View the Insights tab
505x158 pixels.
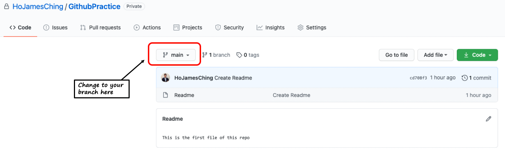(270, 27)
